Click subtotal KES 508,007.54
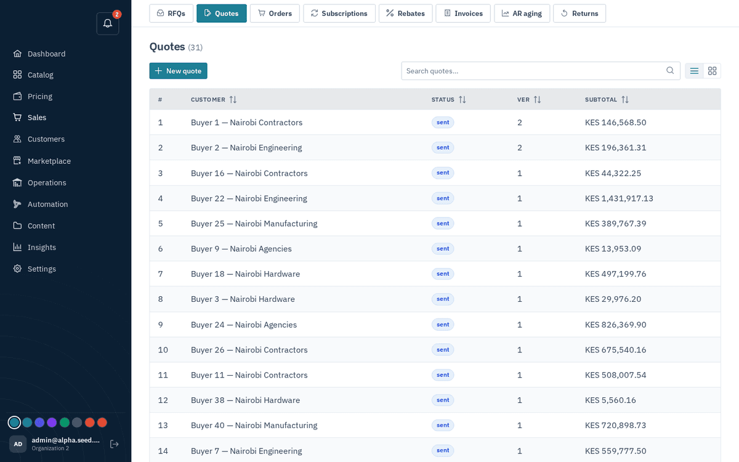 pos(616,375)
